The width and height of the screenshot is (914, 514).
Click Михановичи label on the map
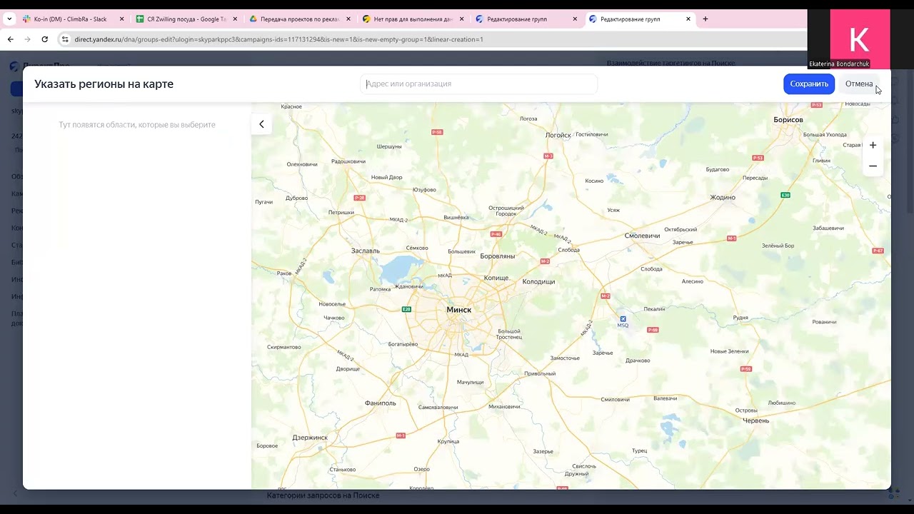click(x=504, y=406)
